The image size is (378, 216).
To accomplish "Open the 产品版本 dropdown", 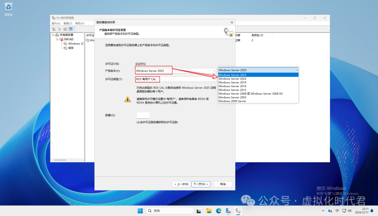I will (x=214, y=71).
